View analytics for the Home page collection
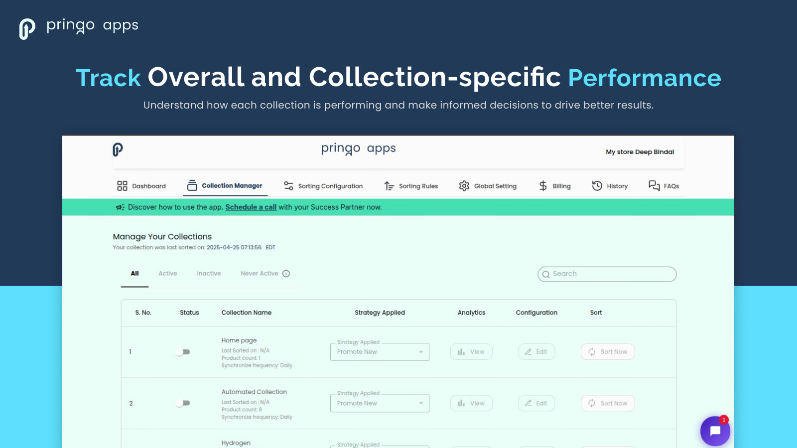This screenshot has width=797, height=448. tap(471, 352)
